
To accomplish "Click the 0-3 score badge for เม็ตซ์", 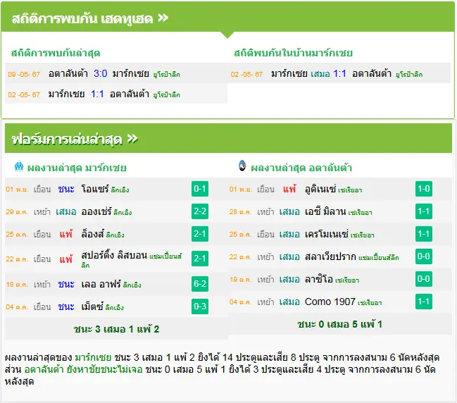I will (x=200, y=306).
